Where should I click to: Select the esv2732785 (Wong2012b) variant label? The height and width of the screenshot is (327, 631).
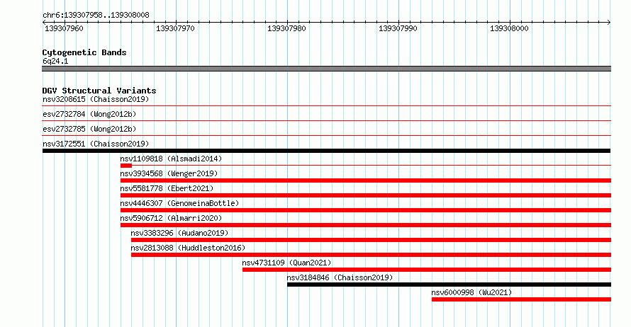[x=89, y=129]
